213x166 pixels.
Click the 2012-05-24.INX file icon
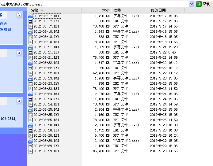coord(31,99)
